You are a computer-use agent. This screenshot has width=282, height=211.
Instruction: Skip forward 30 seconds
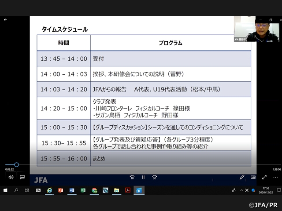pos(155,177)
